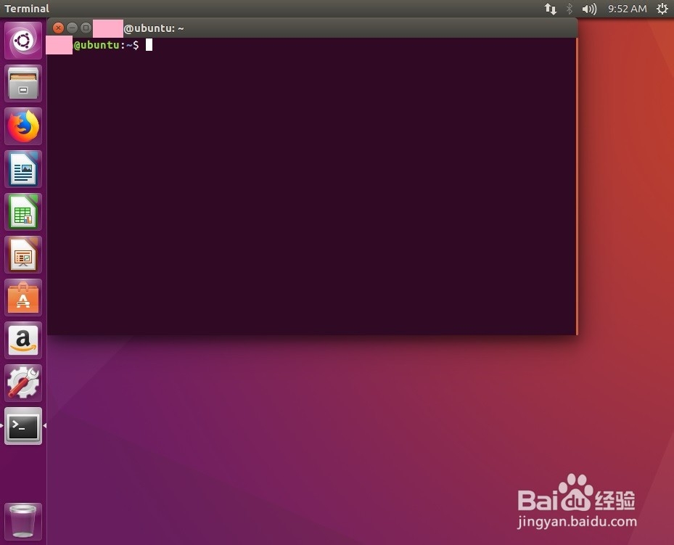Open System Settings gear and wrench icon

[23, 383]
